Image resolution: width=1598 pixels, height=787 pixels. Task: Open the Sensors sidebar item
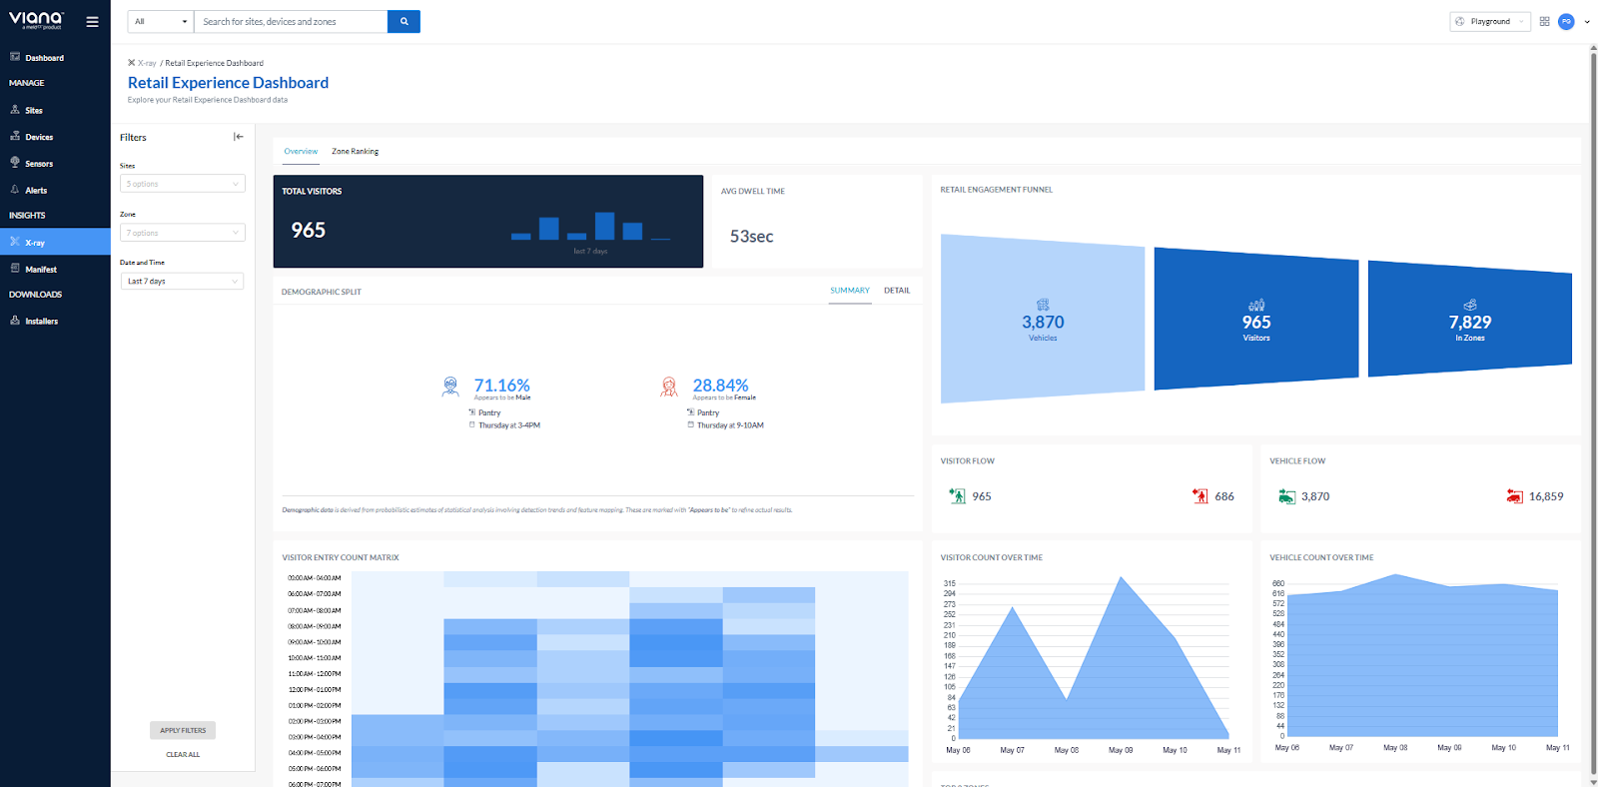click(x=39, y=164)
